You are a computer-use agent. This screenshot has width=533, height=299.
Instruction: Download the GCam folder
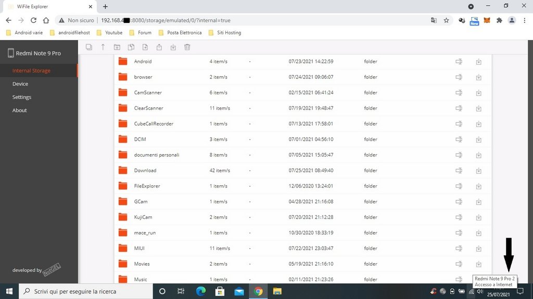(x=479, y=202)
